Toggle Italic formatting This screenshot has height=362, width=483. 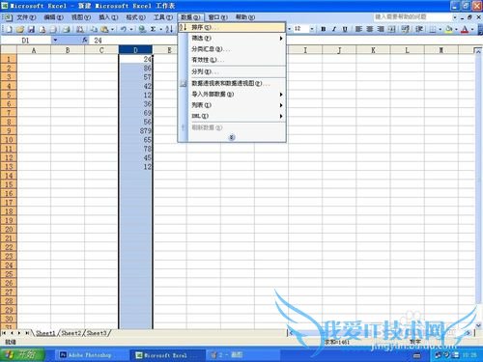click(x=334, y=29)
